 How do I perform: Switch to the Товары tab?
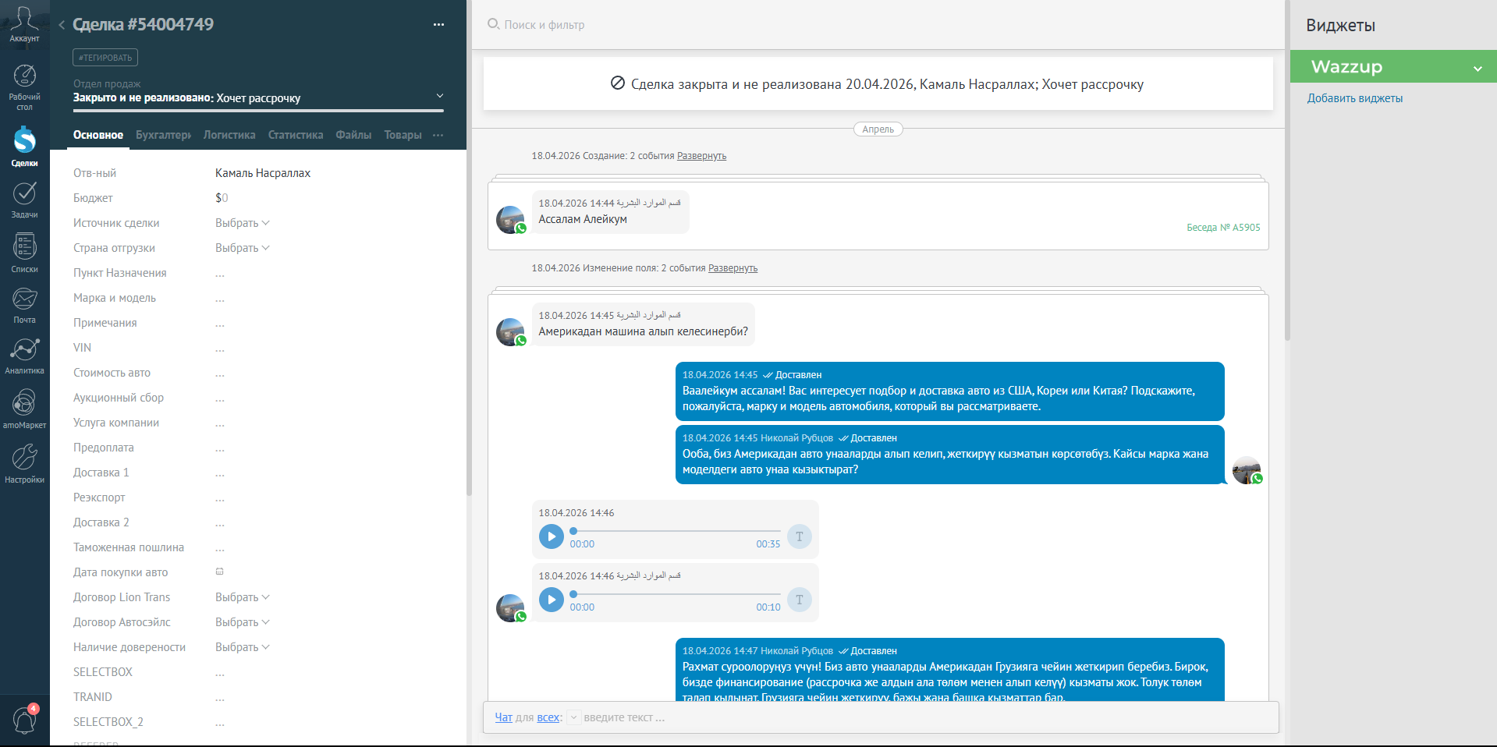point(403,135)
